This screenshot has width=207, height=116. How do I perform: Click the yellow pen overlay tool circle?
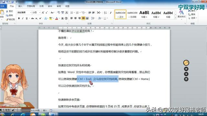[186, 63]
